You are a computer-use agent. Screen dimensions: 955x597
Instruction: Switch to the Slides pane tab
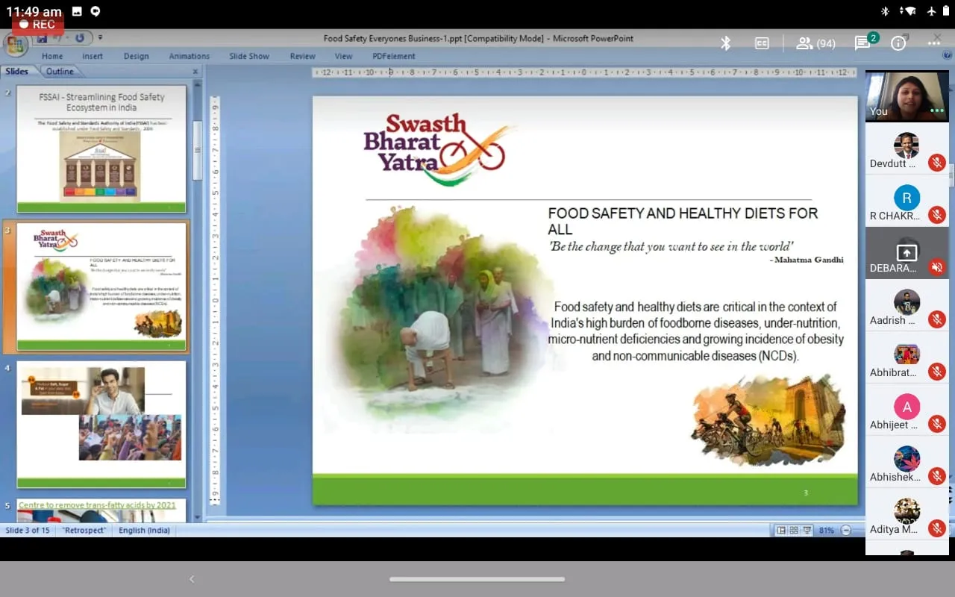click(x=17, y=72)
